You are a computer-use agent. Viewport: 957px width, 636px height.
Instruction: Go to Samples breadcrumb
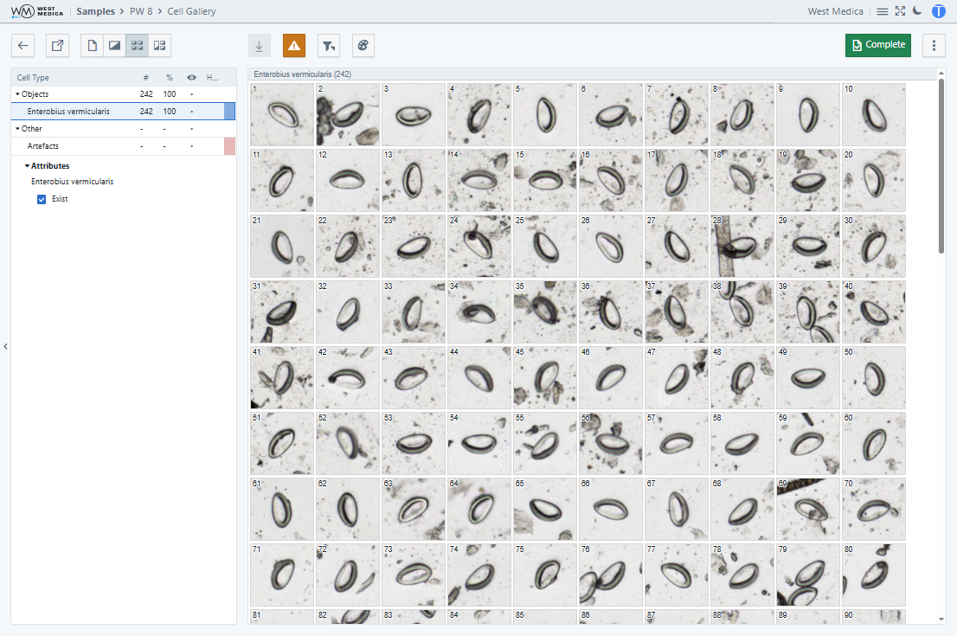tap(95, 11)
